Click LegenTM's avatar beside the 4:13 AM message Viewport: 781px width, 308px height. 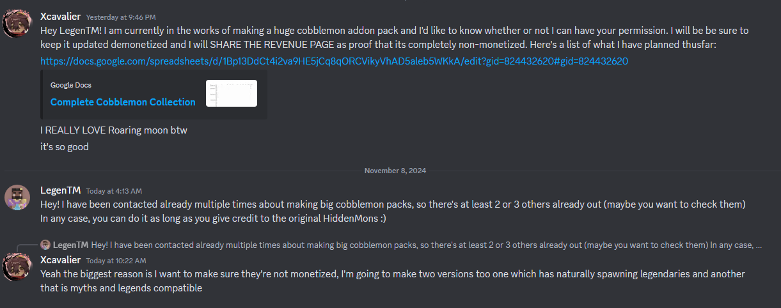17,197
